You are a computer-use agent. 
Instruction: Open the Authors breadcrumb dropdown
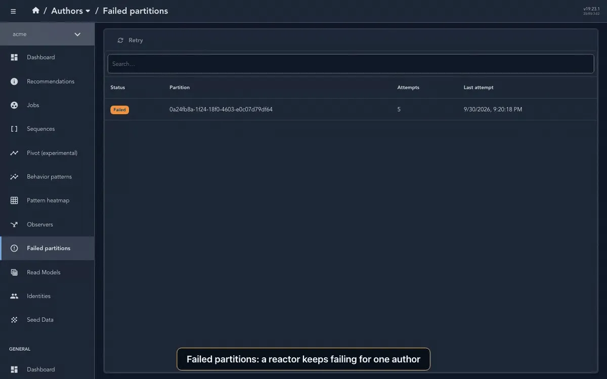tap(71, 11)
